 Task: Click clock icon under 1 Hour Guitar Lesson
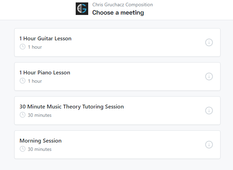(x=23, y=47)
